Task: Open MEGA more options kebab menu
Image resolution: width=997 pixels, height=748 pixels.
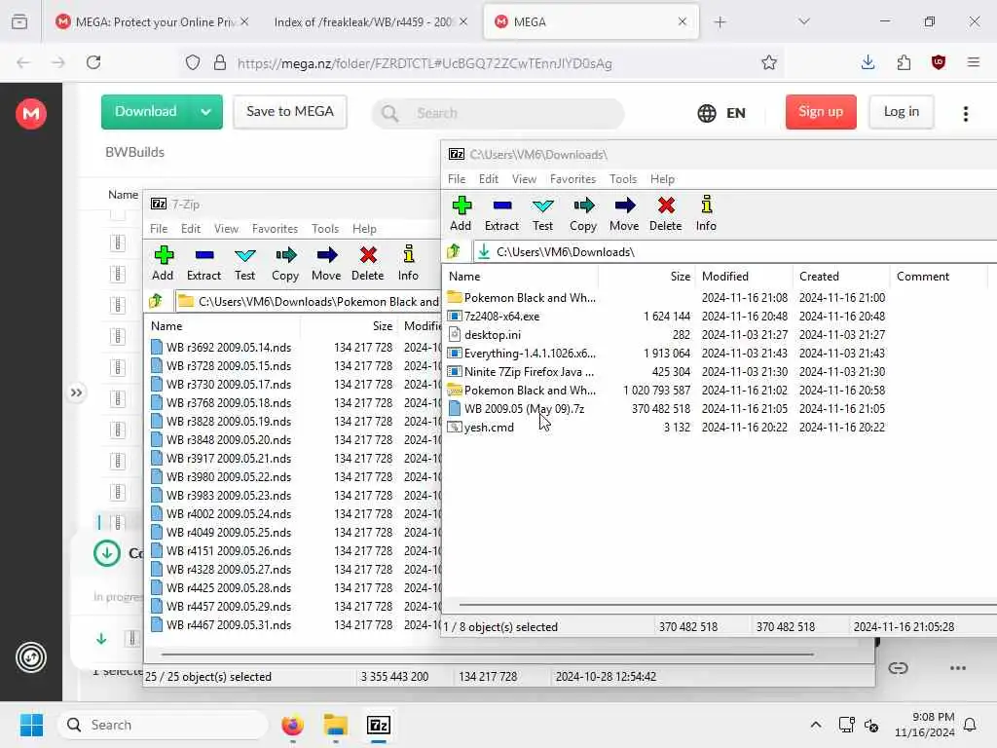Action: [966, 113]
